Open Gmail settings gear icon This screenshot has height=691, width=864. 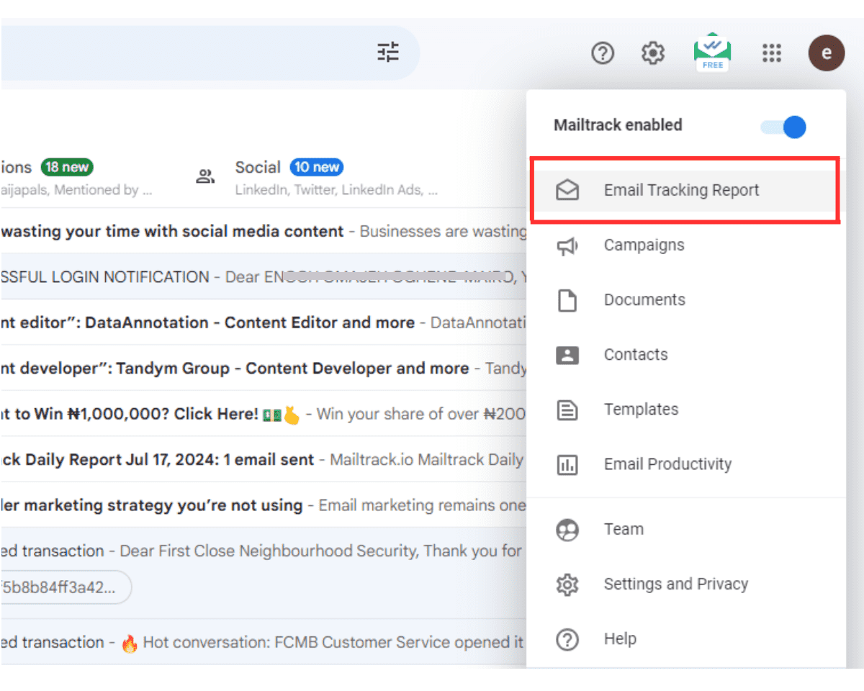pyautogui.click(x=653, y=53)
